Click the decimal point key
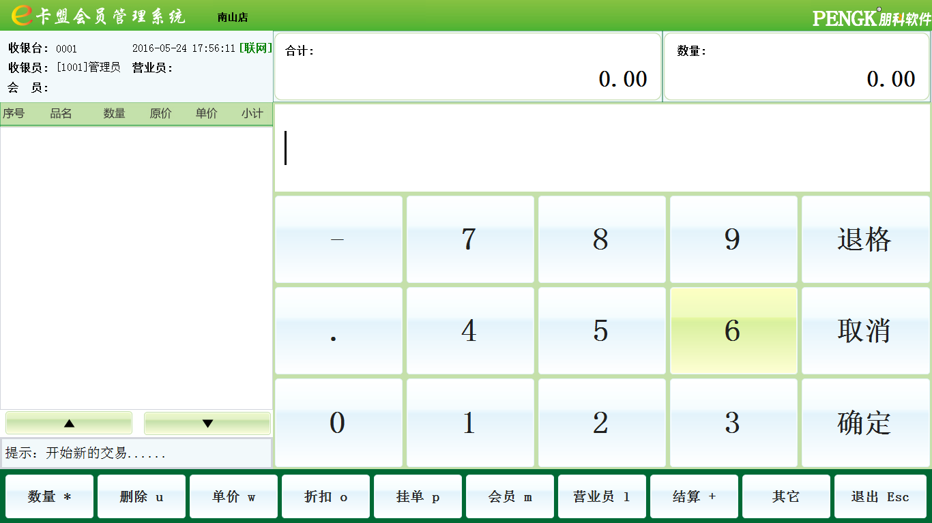This screenshot has height=523, width=932. coord(338,331)
